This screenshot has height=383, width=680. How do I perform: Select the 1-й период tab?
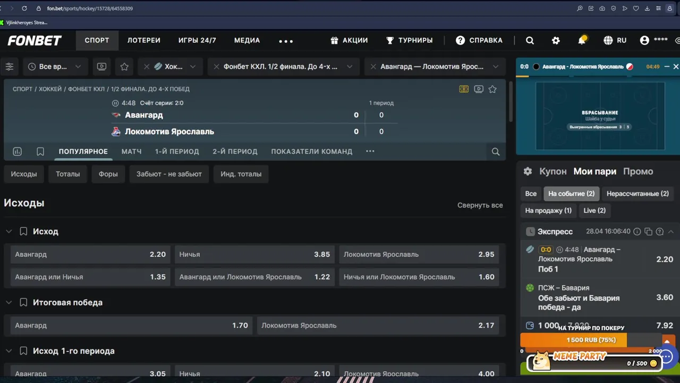pos(177,152)
